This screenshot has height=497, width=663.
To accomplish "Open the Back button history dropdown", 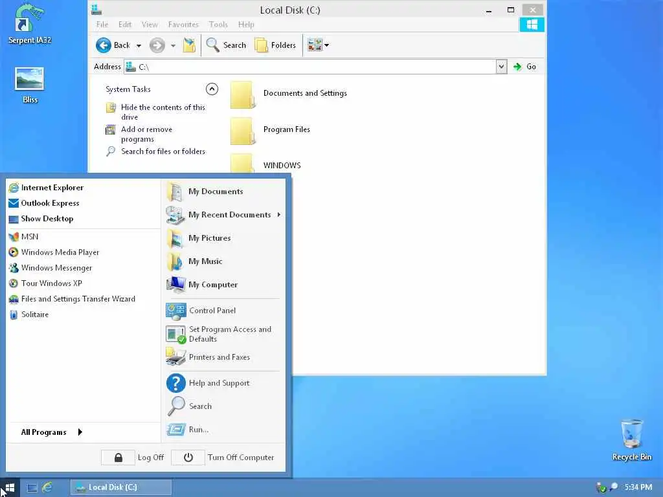I will coord(139,45).
